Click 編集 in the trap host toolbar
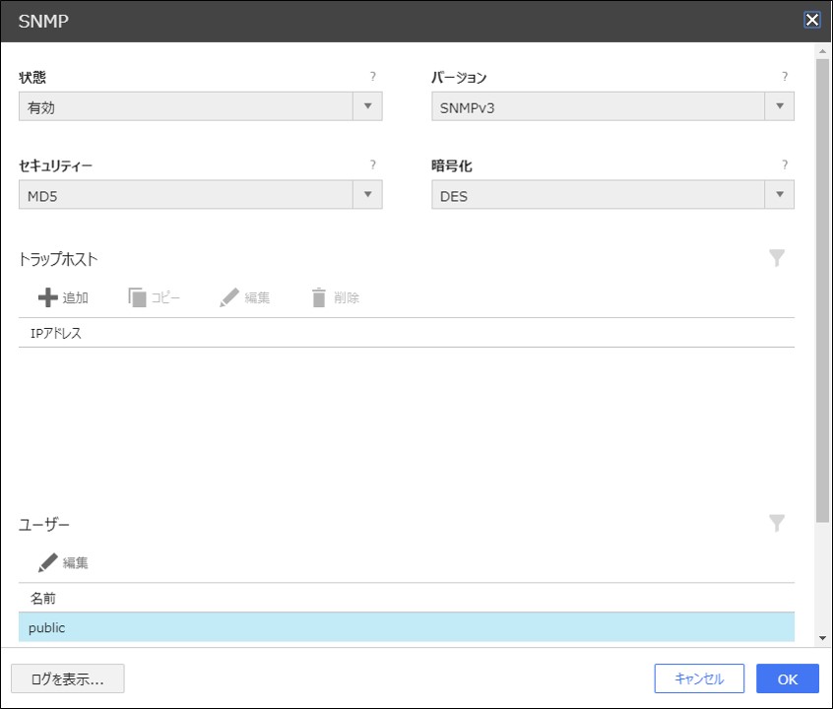833x709 pixels. pos(244,297)
